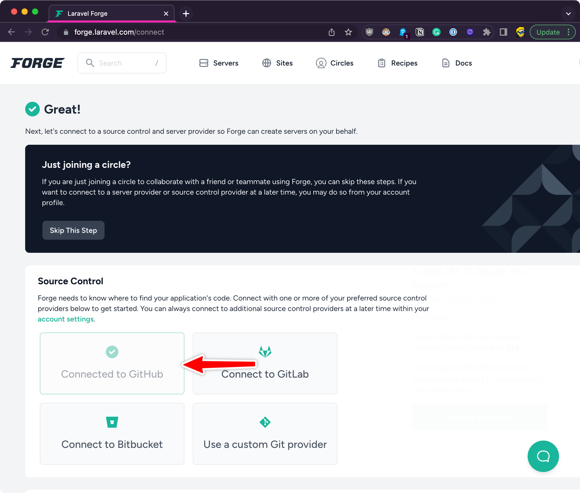The width and height of the screenshot is (580, 493).
Task: Open the Recipes nav item
Action: click(x=397, y=63)
